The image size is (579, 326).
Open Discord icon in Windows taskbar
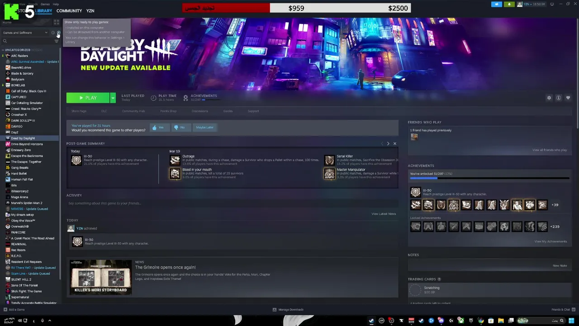coord(441,321)
